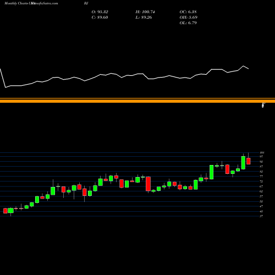
Task: Click the 87 price axis label
Action: pyautogui.click(x=261, y=167)
